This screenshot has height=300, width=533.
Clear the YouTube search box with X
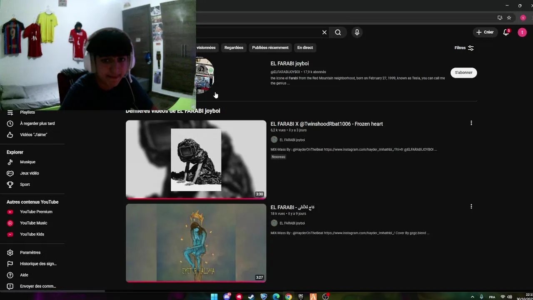[324, 32]
